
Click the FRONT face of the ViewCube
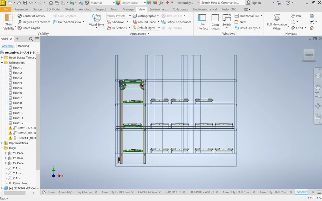tap(309, 55)
